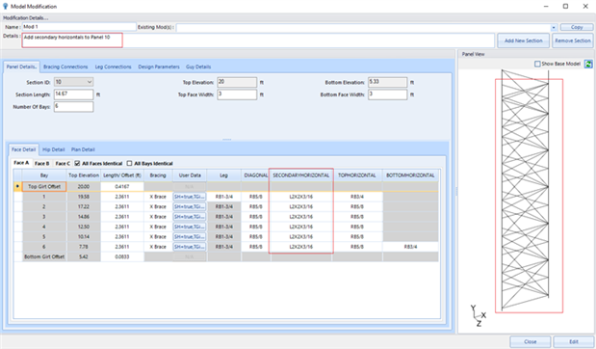Switch to the Face C tab
This screenshot has height=349, width=596.
point(63,163)
